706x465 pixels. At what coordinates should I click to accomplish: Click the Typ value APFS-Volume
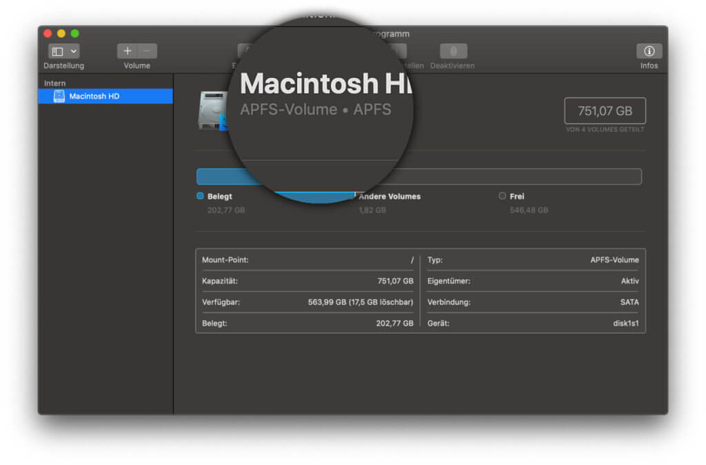click(614, 260)
